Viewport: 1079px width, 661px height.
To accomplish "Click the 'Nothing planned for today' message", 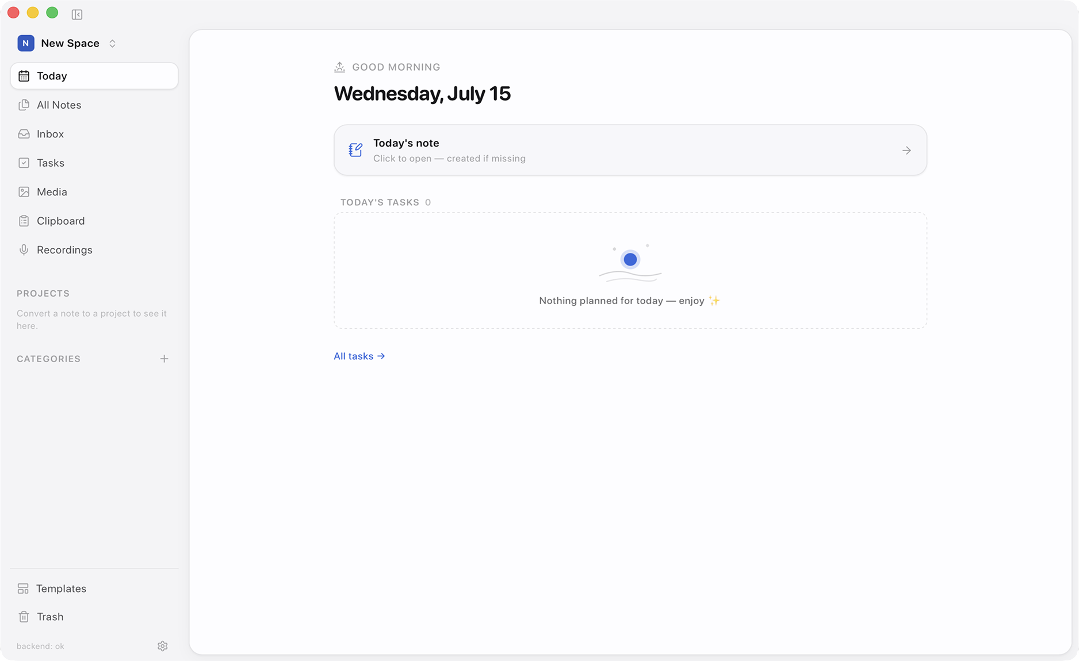I will pos(629,301).
